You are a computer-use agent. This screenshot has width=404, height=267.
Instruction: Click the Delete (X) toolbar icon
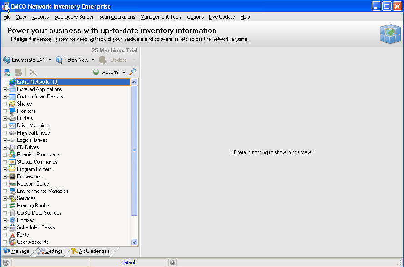(32, 71)
